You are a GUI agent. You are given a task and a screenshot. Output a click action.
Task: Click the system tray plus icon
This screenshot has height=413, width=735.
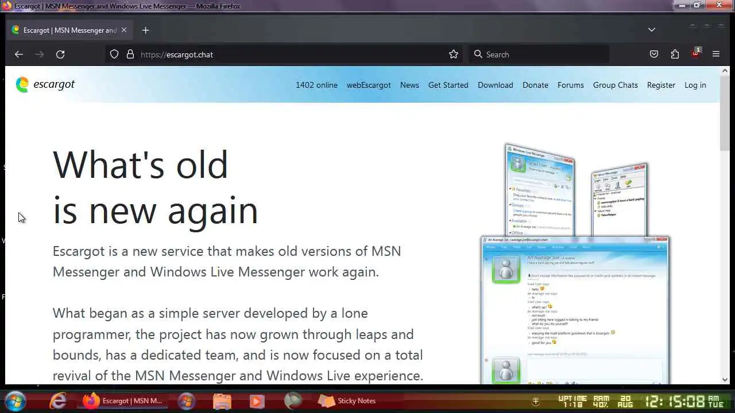point(536,401)
